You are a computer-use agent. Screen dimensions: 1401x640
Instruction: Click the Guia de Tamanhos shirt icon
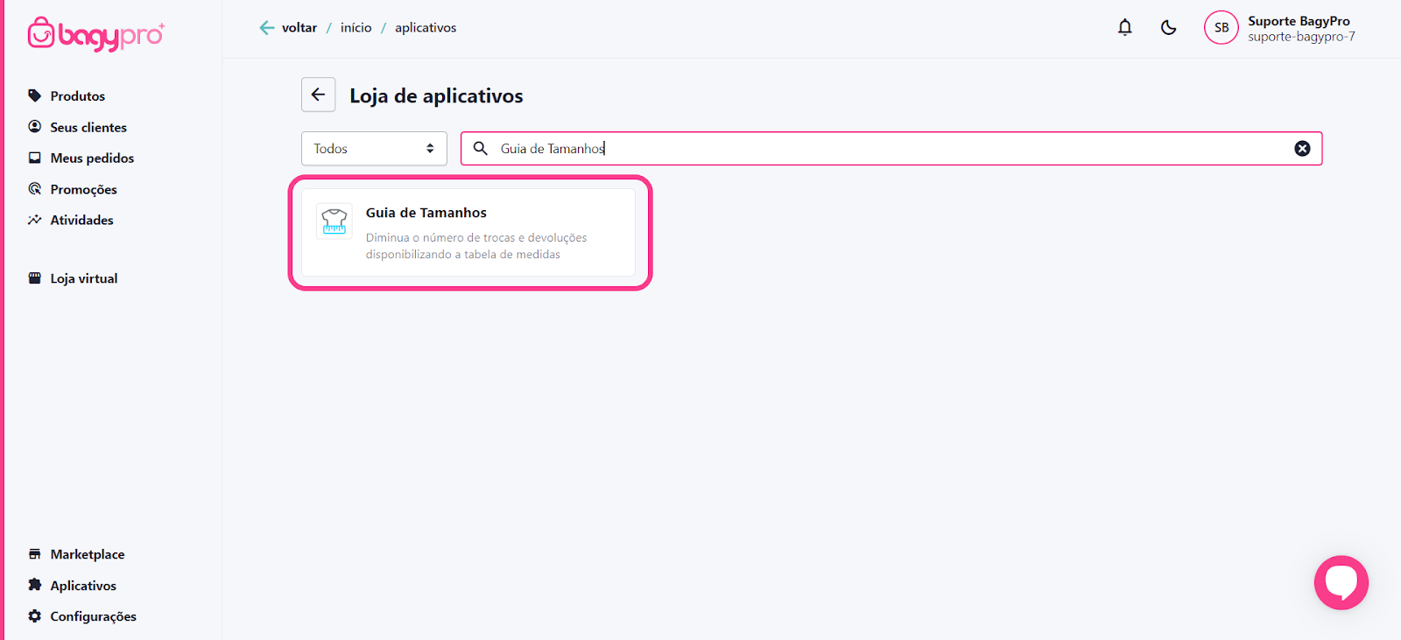coord(334,221)
